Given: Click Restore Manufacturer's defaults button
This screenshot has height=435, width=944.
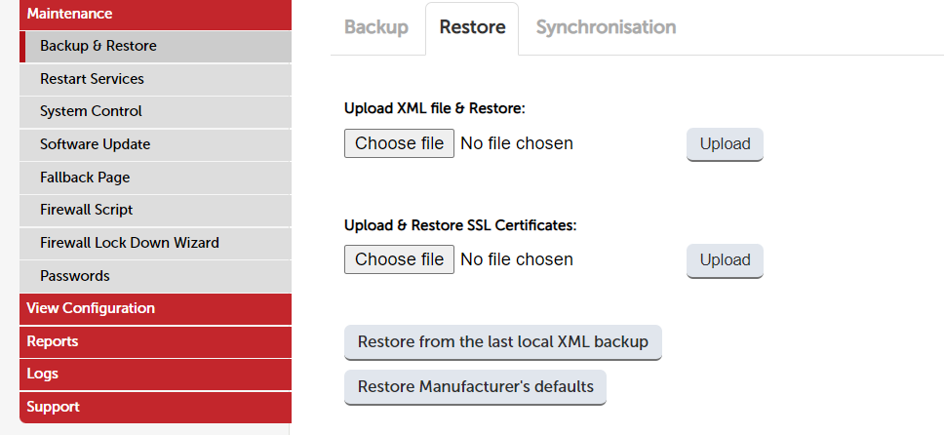Looking at the screenshot, I should tap(475, 387).
